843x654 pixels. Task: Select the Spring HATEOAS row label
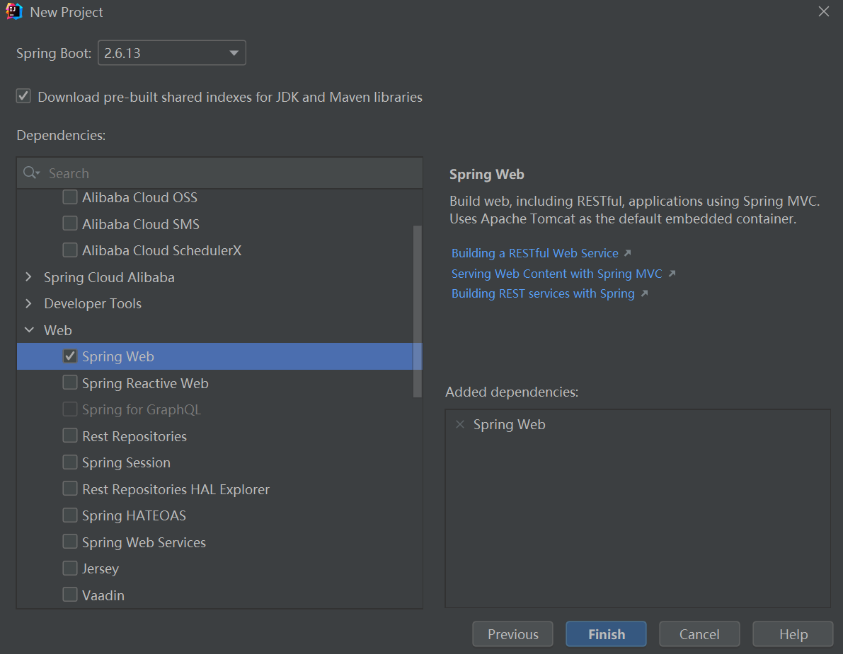[x=134, y=515]
